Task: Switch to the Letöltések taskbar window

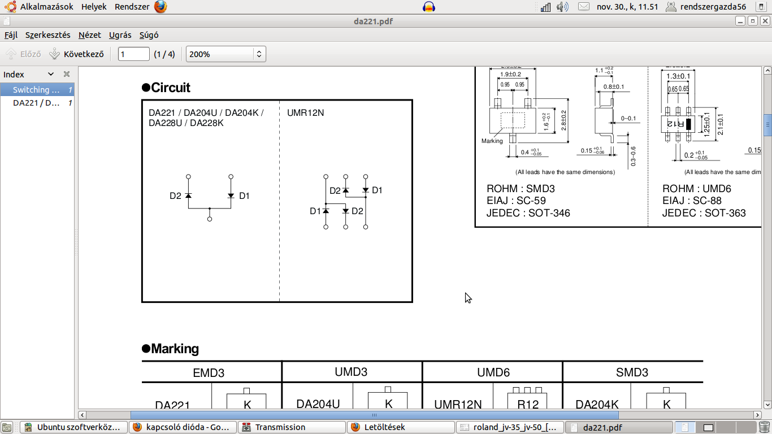Action: [401, 427]
